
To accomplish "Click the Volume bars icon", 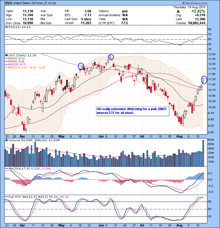I will coord(6,140).
